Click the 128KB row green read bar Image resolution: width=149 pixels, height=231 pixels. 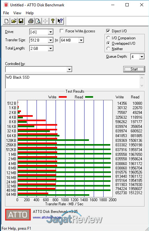[x=53, y=140]
